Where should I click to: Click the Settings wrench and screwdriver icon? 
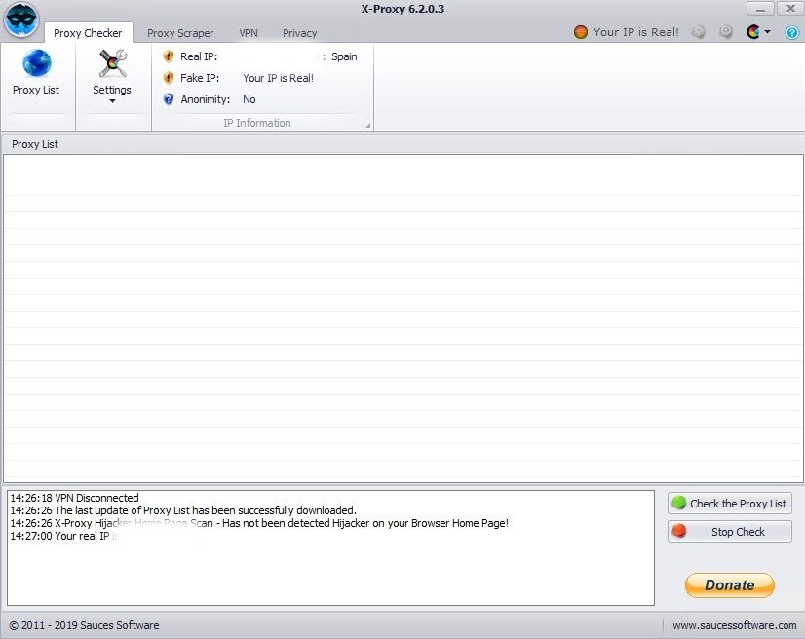[112, 63]
